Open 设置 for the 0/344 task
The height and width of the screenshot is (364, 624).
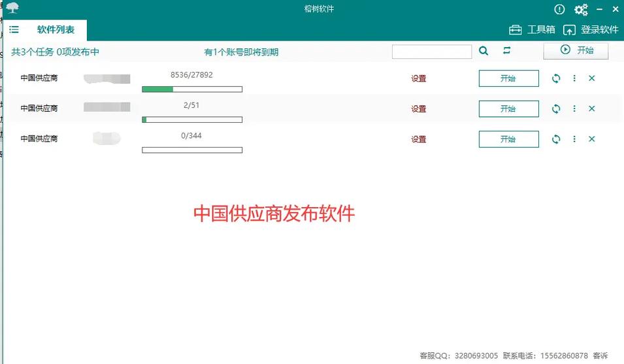click(x=419, y=139)
